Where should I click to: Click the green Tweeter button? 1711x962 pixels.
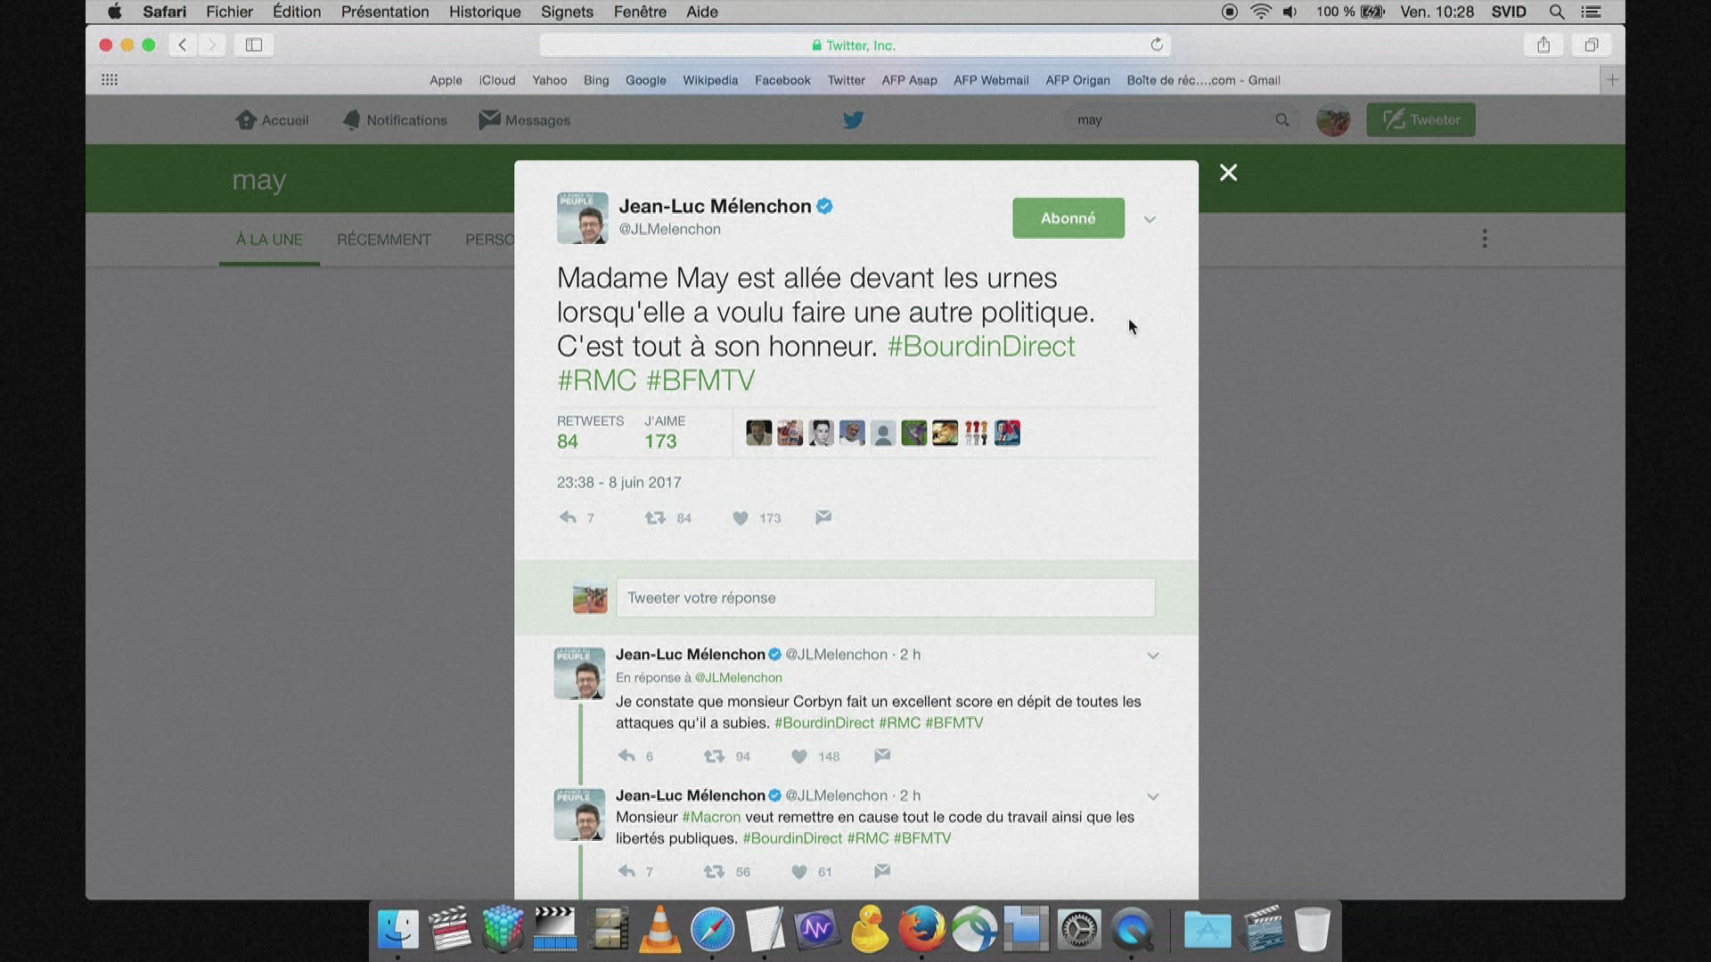tap(1420, 120)
